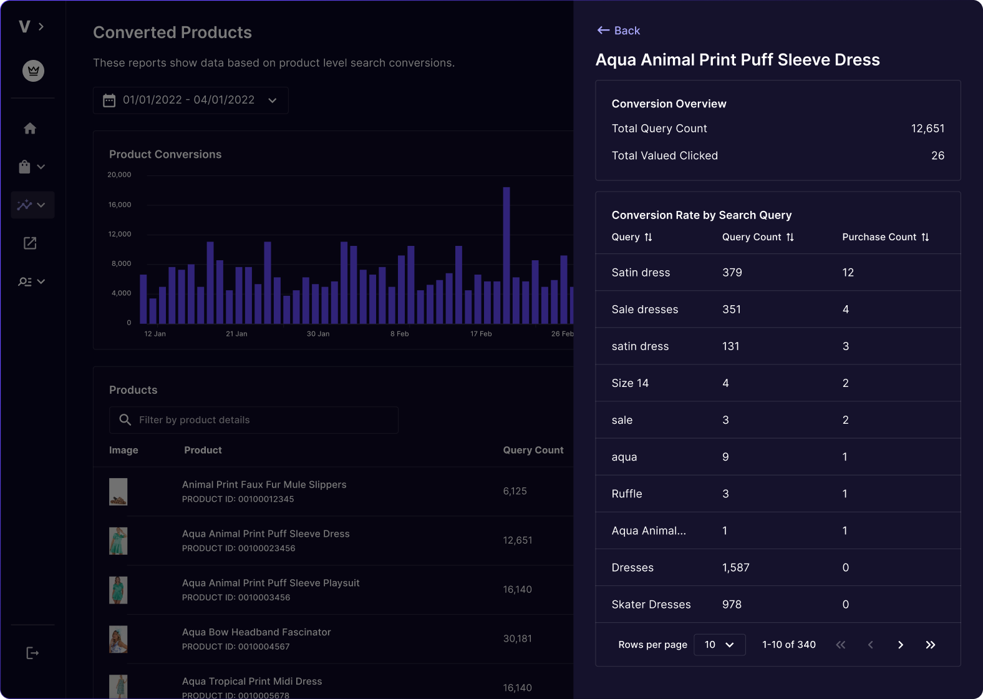Open the shopping bag sidebar menu
This screenshot has height=699, width=983.
(31, 167)
